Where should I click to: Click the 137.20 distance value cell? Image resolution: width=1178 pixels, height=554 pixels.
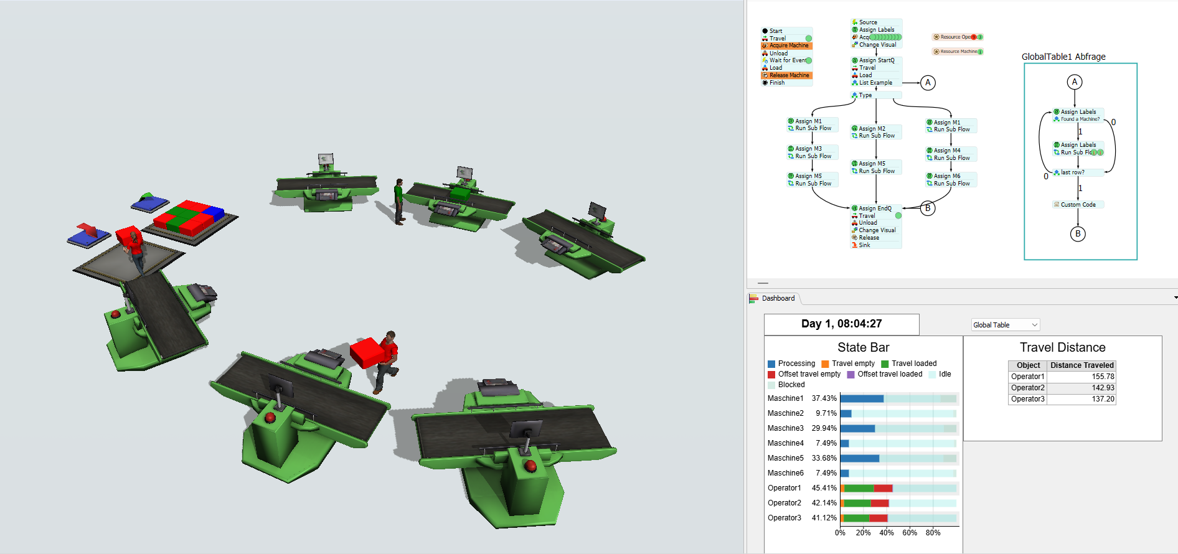[1081, 399]
